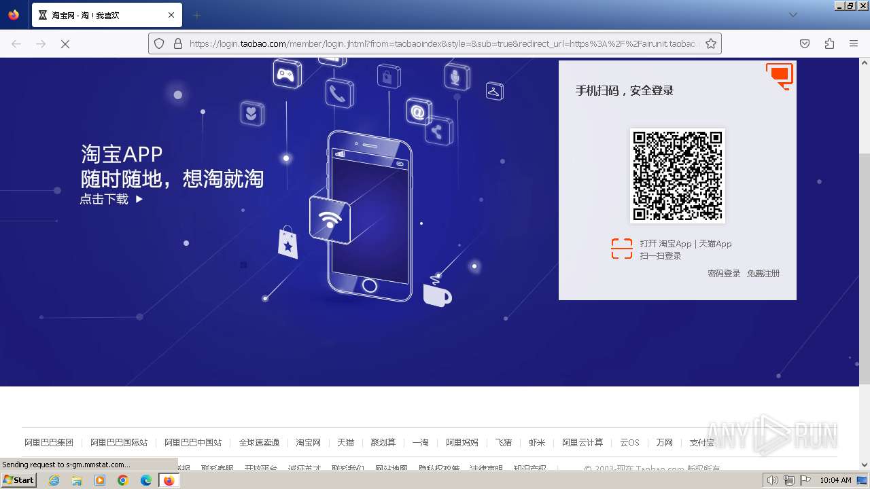Screen dimensions: 870x489
Task: Click the scan frame icon
Action: [621, 249]
